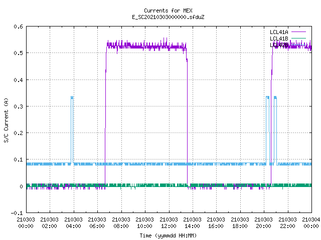Image resolution: width=321 pixels, height=240 pixels.
Task: Click the 210303 00:00 x-axis tick label
Action: pos(26,223)
